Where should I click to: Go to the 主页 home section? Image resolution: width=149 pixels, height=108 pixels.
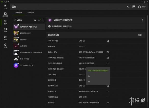click(5, 7)
